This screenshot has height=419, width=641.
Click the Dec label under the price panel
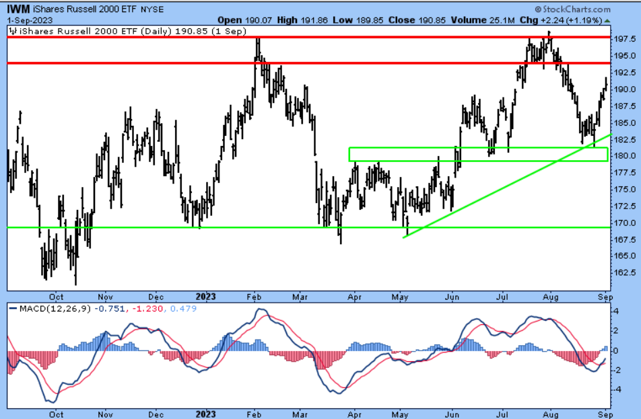coord(156,297)
